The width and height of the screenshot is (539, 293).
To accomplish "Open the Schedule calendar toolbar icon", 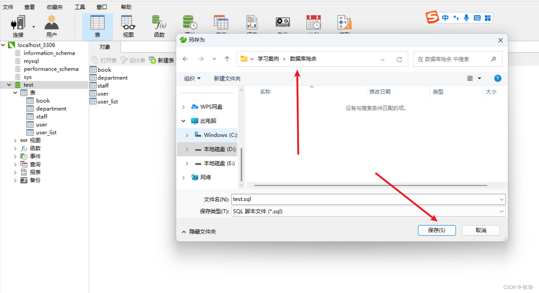I will coord(313,23).
